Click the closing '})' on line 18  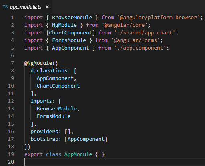(x=28, y=147)
